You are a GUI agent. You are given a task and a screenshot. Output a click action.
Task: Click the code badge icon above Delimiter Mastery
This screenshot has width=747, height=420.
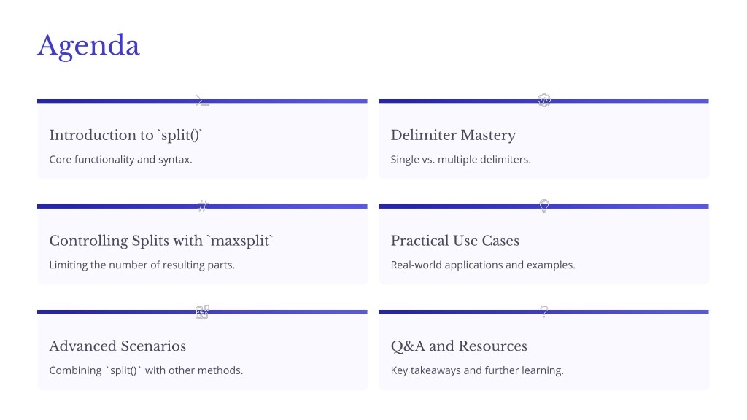544,100
